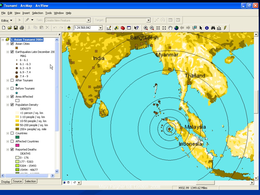This screenshot has width=260, height=195.
Task: Open the Insert menu
Action: point(26,13)
